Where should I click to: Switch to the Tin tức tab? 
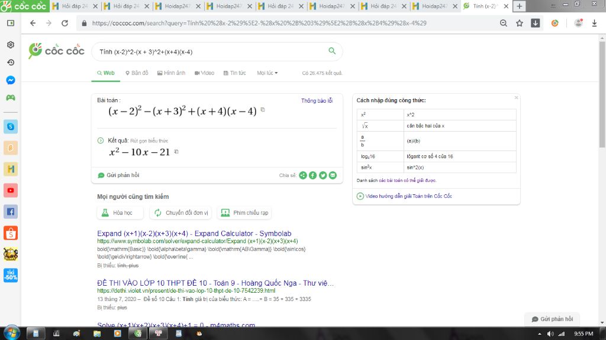(234, 73)
